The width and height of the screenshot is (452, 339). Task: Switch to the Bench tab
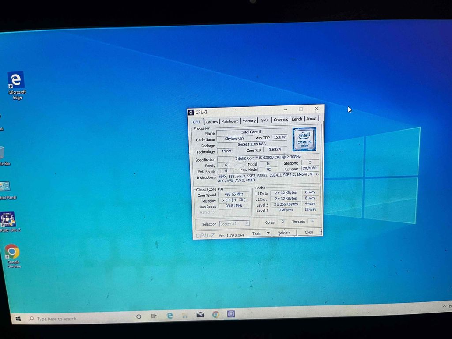(297, 119)
